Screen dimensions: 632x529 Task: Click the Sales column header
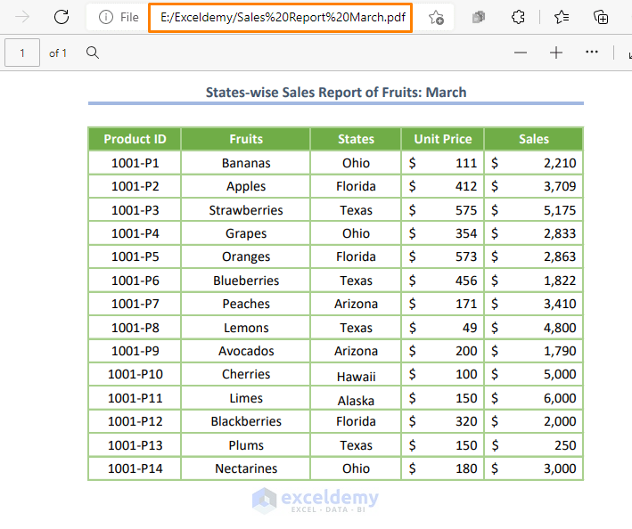pyautogui.click(x=534, y=139)
